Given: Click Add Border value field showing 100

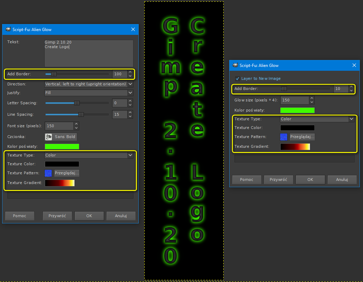Looking at the screenshot, I should coord(120,74).
